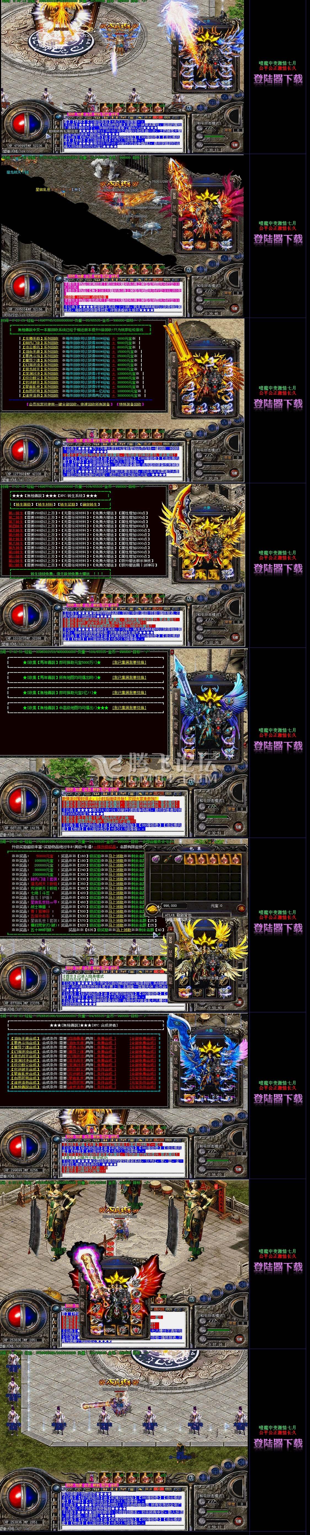Click the 包裹 title of the bag window
The height and width of the screenshot is (1535, 310).
coord(196,849)
